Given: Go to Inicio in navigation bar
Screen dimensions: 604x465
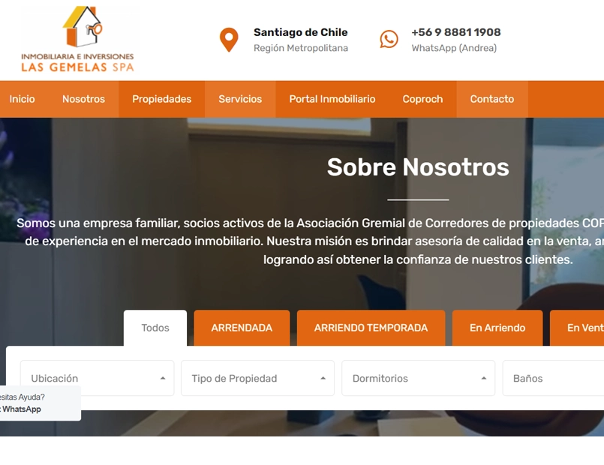Looking at the screenshot, I should [x=22, y=99].
